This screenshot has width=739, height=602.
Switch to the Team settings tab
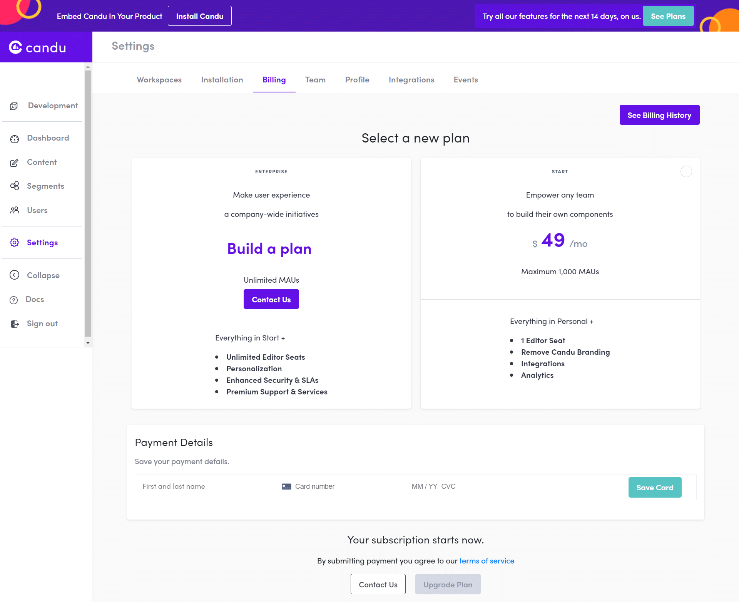click(316, 79)
